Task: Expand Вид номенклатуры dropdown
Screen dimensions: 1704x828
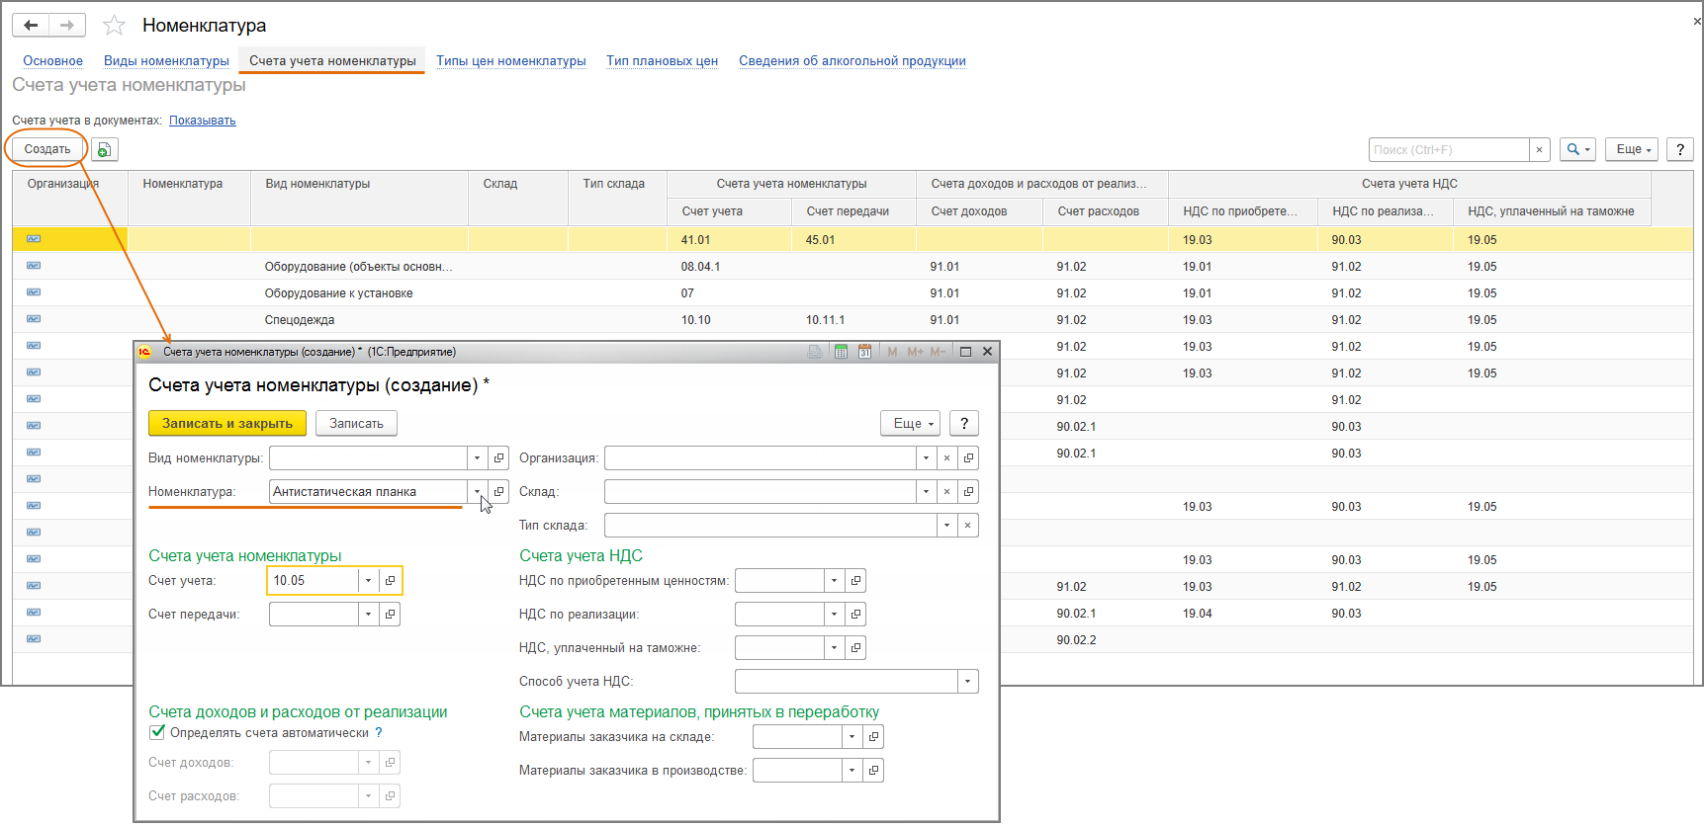Action: 477,458
